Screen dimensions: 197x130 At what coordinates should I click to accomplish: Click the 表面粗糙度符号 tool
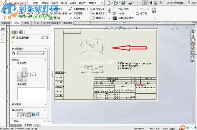(79, 9)
